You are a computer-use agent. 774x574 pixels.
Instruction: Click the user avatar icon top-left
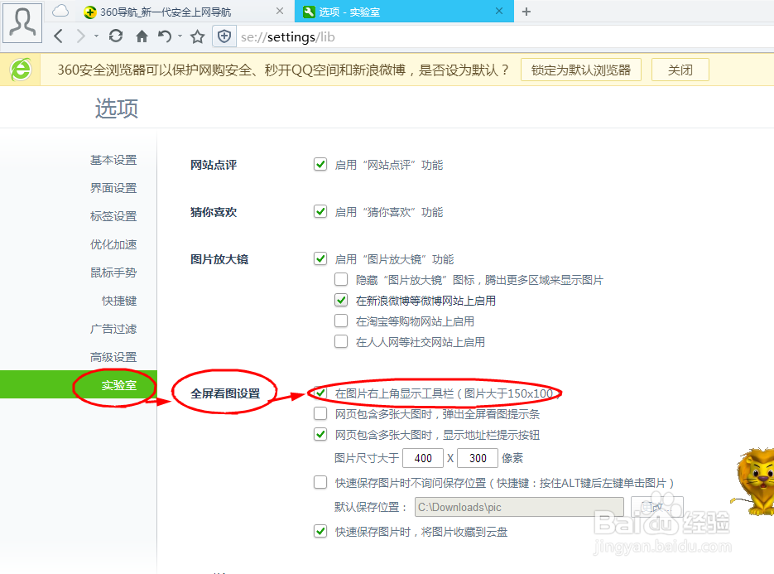22,22
